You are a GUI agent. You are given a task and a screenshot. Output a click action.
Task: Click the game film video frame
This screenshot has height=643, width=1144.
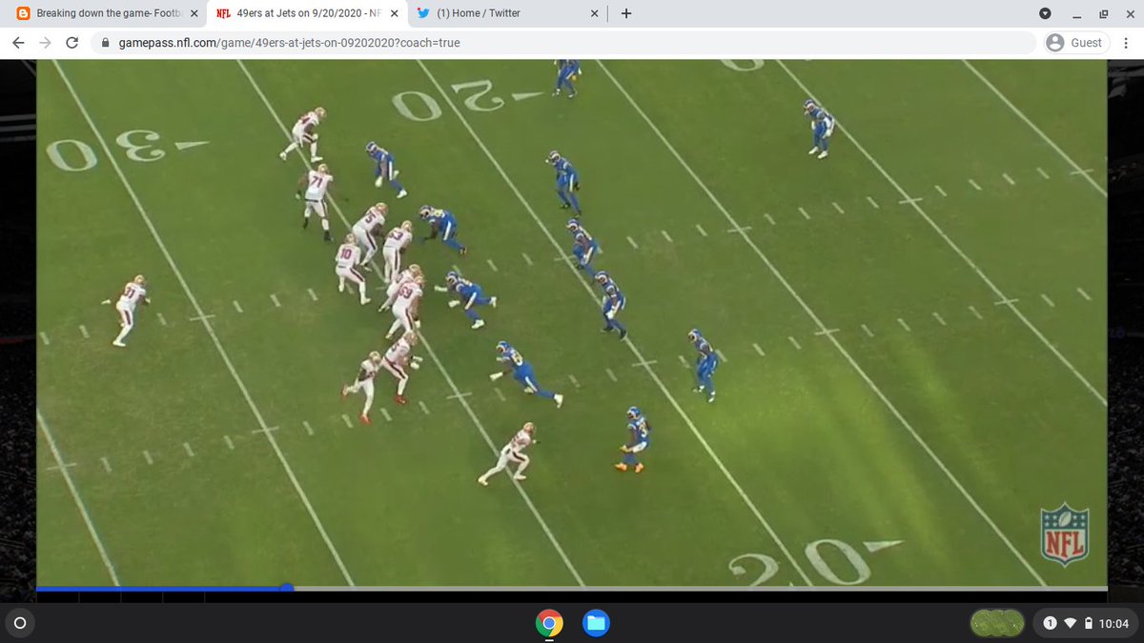click(x=572, y=322)
